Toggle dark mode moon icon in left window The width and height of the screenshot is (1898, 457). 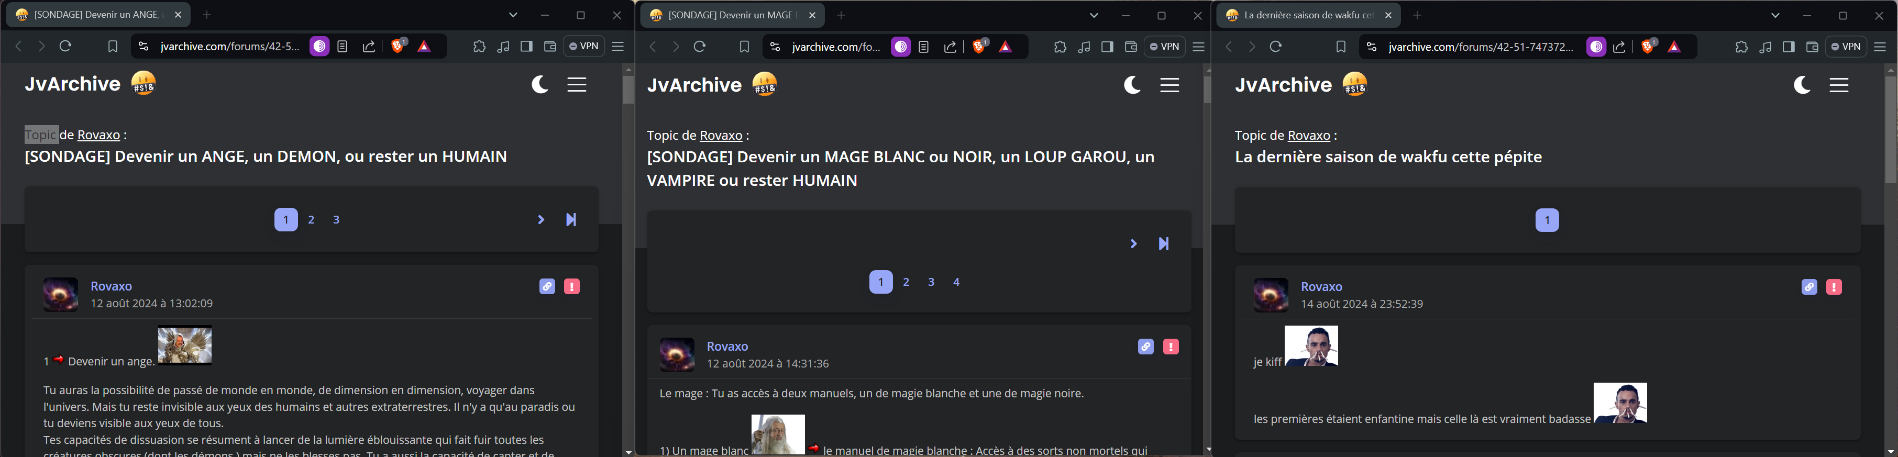click(539, 85)
